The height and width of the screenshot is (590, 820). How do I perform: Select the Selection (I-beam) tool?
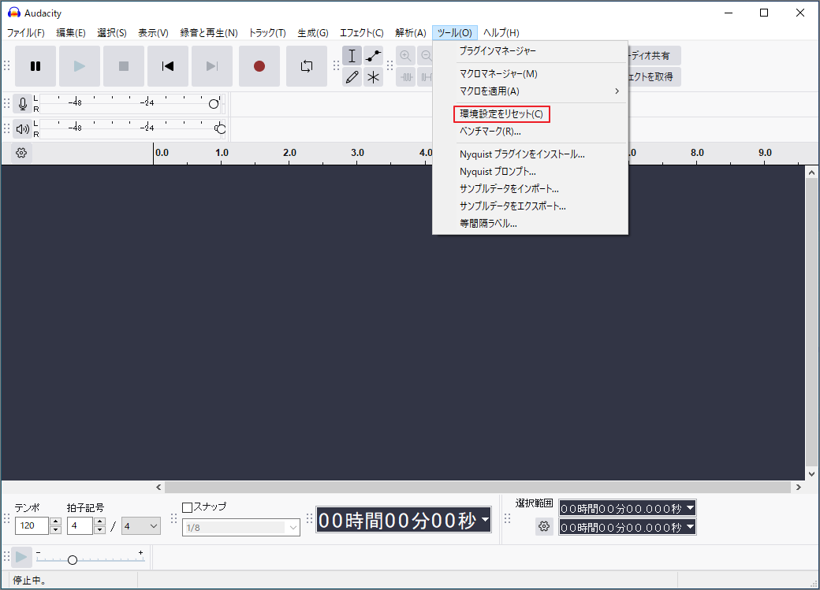pyautogui.click(x=352, y=56)
